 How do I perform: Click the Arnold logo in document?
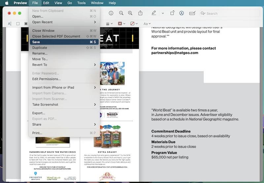pos(108,176)
